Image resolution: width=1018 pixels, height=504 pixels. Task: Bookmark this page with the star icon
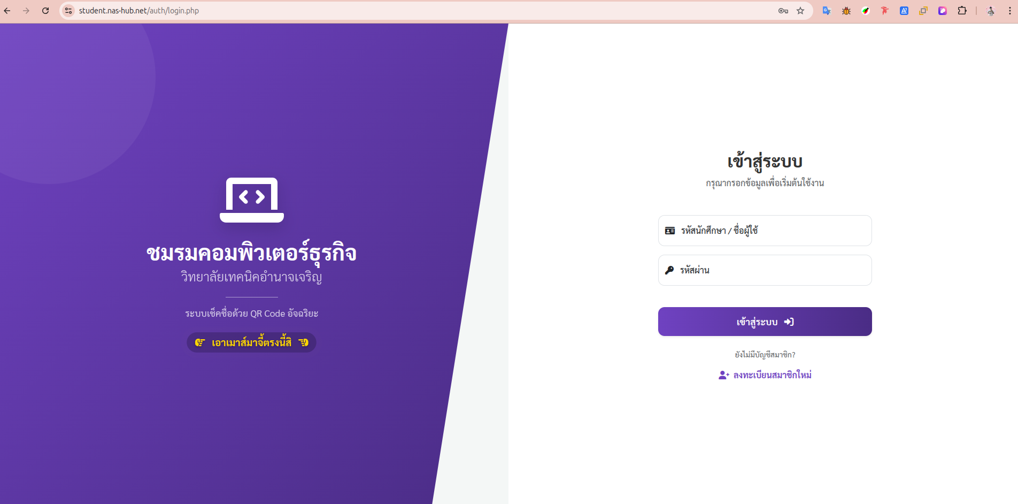pos(800,11)
